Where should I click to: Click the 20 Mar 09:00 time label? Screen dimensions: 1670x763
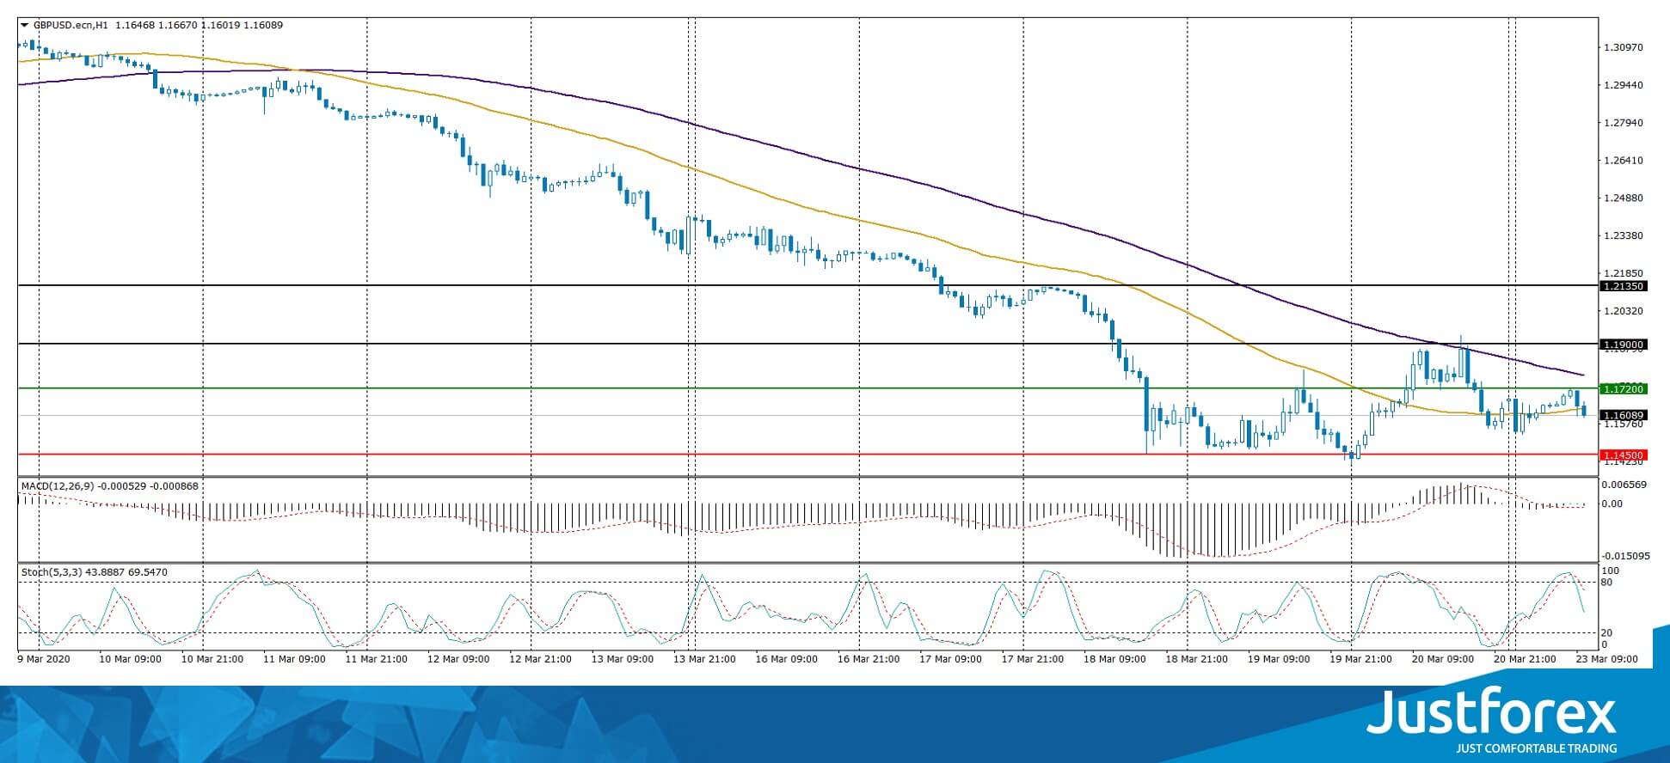pyautogui.click(x=1443, y=659)
